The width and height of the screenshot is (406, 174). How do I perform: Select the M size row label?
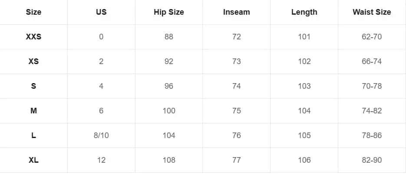tap(33, 111)
